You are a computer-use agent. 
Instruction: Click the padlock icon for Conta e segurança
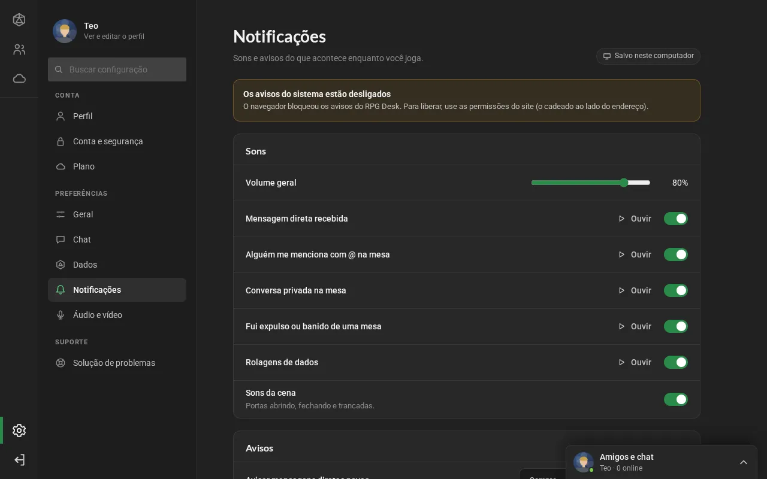coord(61,141)
